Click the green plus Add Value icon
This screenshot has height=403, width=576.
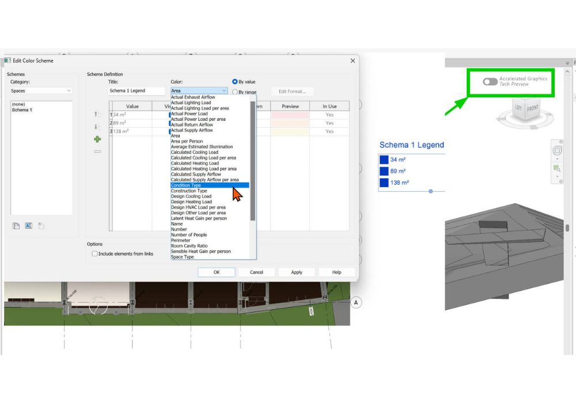point(97,139)
